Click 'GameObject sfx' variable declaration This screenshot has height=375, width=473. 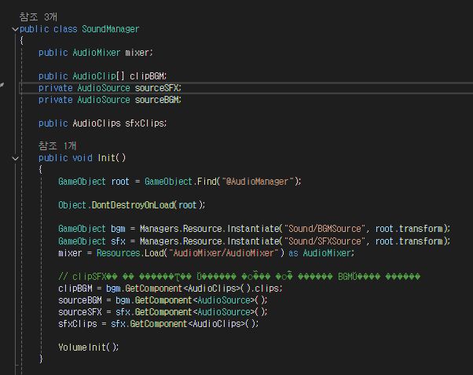92,241
